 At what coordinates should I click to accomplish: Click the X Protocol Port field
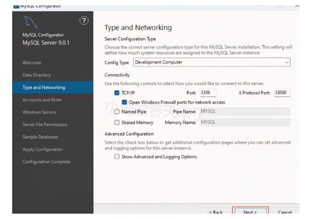[281, 93]
